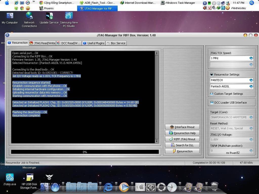
Task: Toggle the DCC Loader USB Interface checkbox
Action: point(212,103)
